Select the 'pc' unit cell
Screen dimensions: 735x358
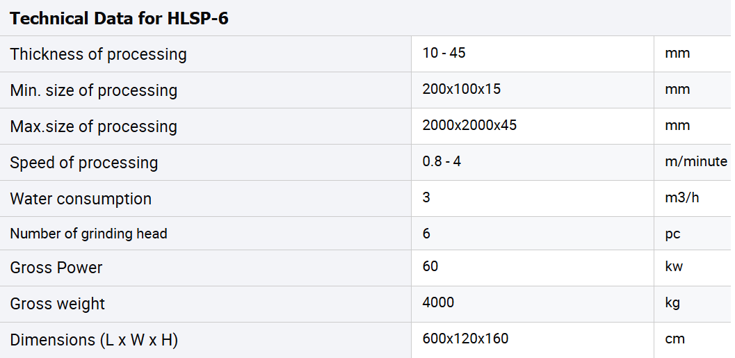[x=672, y=234]
